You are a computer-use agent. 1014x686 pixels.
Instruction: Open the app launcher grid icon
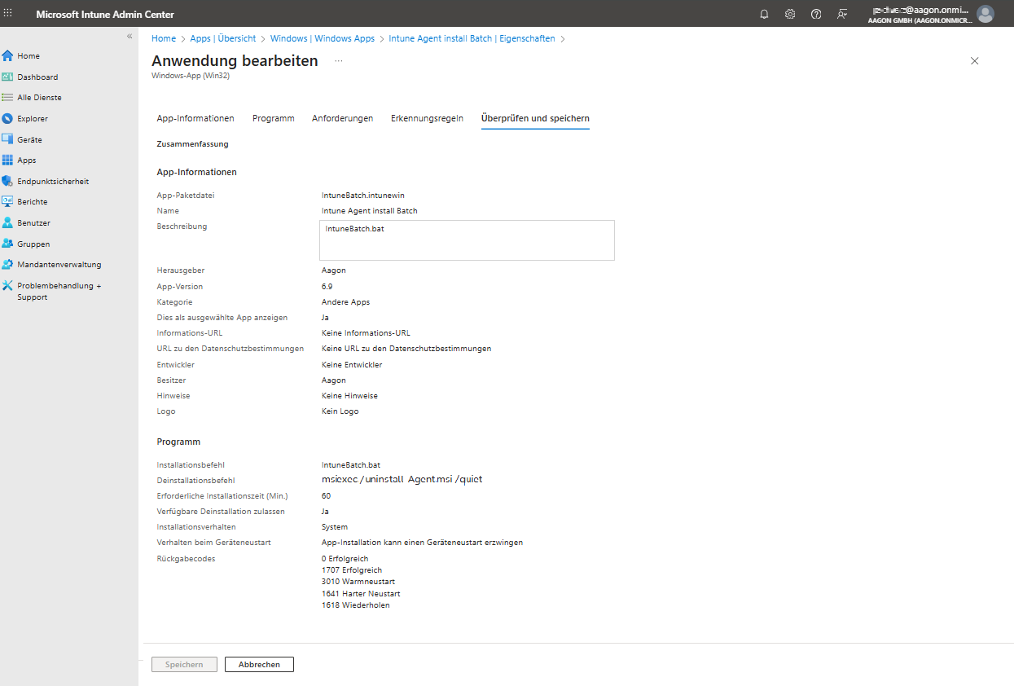point(9,14)
